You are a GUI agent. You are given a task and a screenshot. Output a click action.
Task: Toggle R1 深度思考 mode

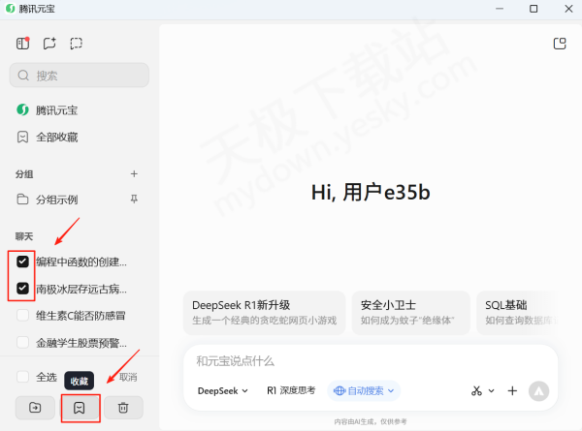pos(291,390)
